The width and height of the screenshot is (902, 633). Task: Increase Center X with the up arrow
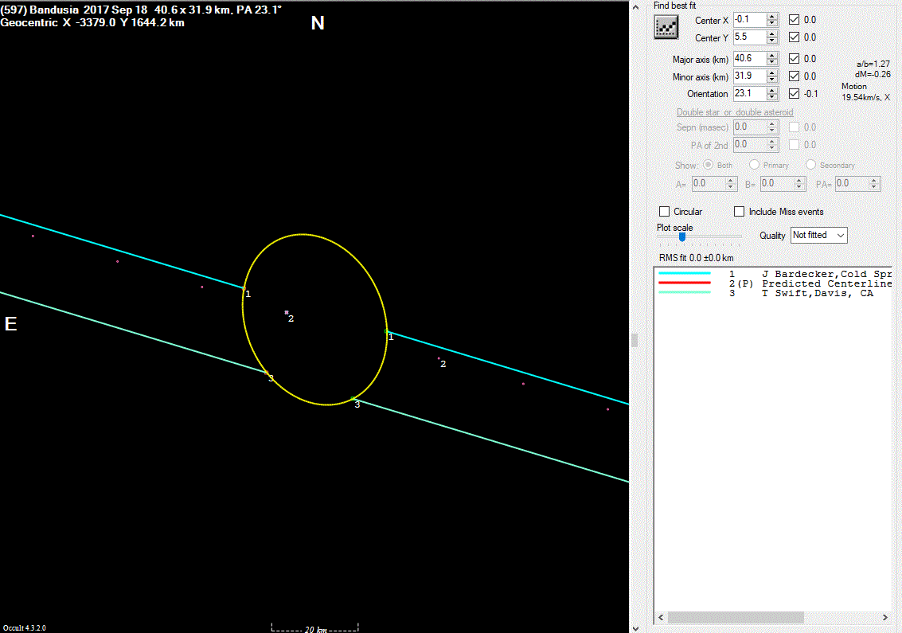[x=772, y=16]
